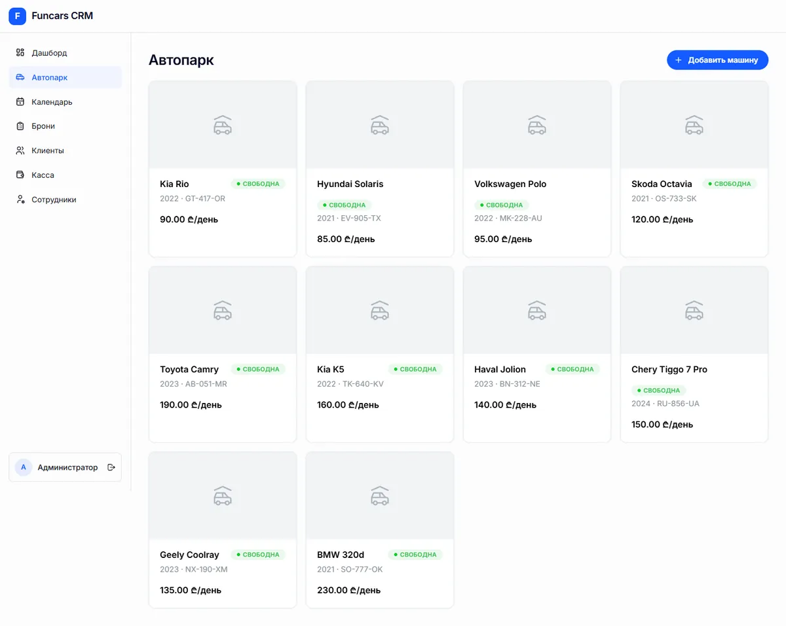Viewport: 786px width, 626px height.
Task: Open the Дашборд menu item
Action: point(65,53)
